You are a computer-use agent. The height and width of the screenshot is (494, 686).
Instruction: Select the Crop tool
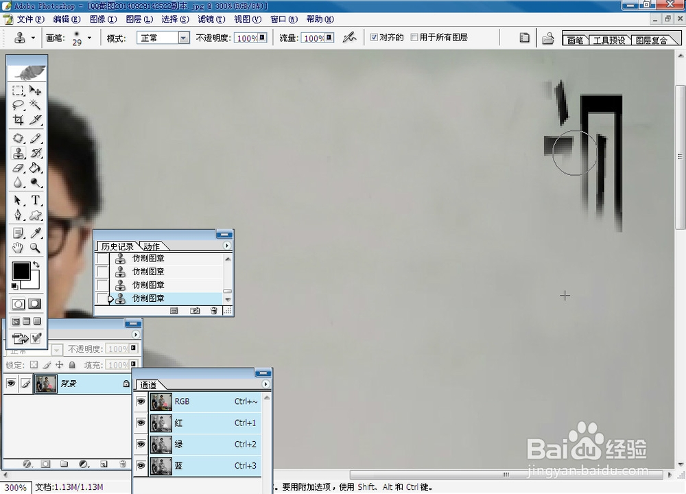click(18, 119)
